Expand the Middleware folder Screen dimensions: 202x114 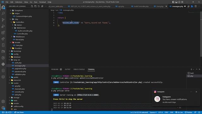(20, 37)
